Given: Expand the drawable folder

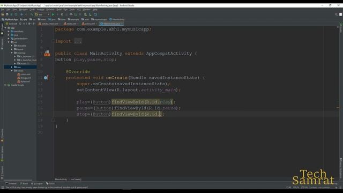Looking at the screenshot, I should click(x=12, y=46).
